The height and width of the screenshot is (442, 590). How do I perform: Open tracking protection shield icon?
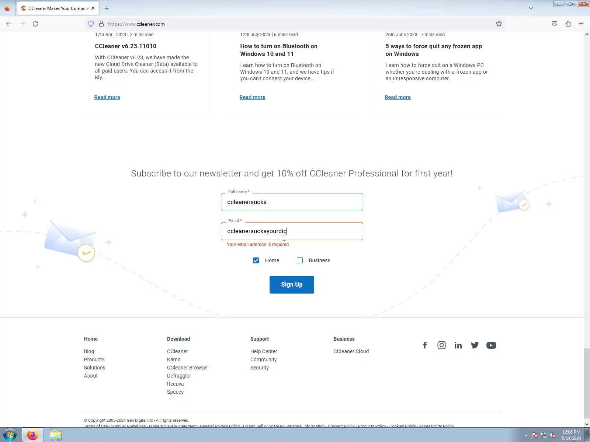click(x=91, y=24)
